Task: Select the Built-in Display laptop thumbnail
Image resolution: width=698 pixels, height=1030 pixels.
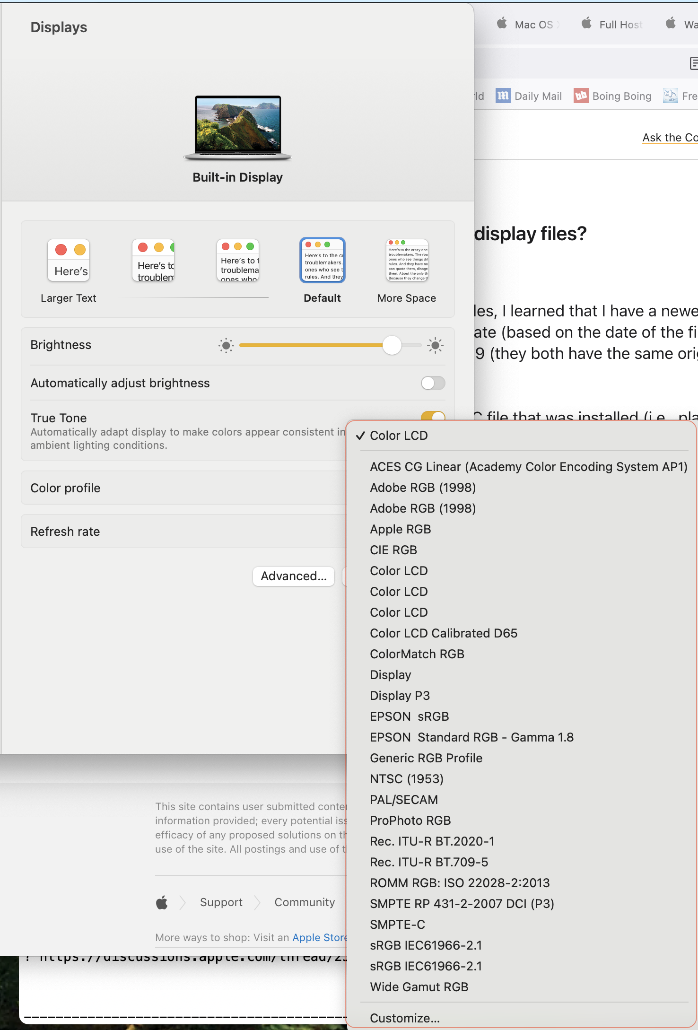Action: pos(238,128)
